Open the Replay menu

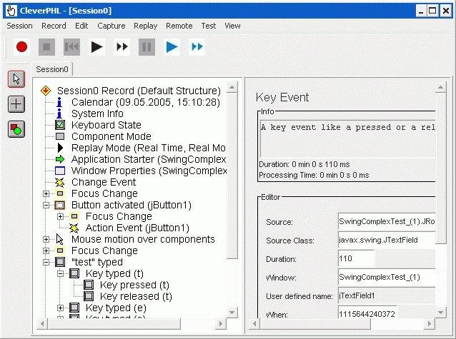click(145, 26)
